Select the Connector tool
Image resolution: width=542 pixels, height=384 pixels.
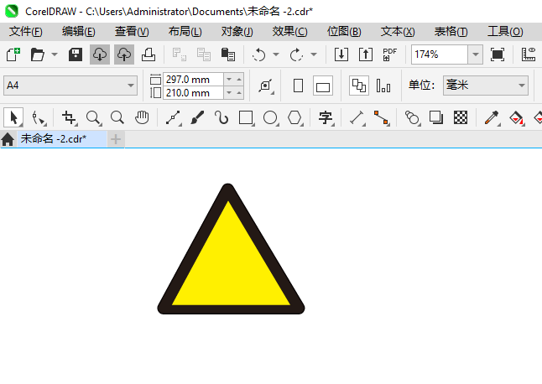click(382, 117)
